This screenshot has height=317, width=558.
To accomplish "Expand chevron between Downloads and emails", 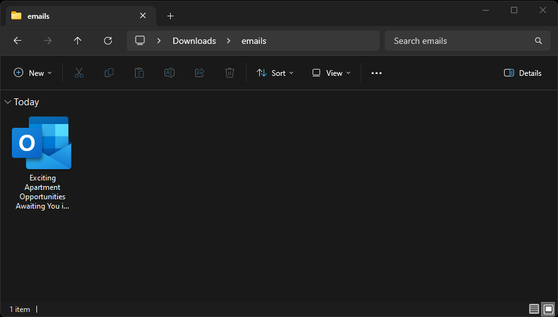I will point(229,41).
